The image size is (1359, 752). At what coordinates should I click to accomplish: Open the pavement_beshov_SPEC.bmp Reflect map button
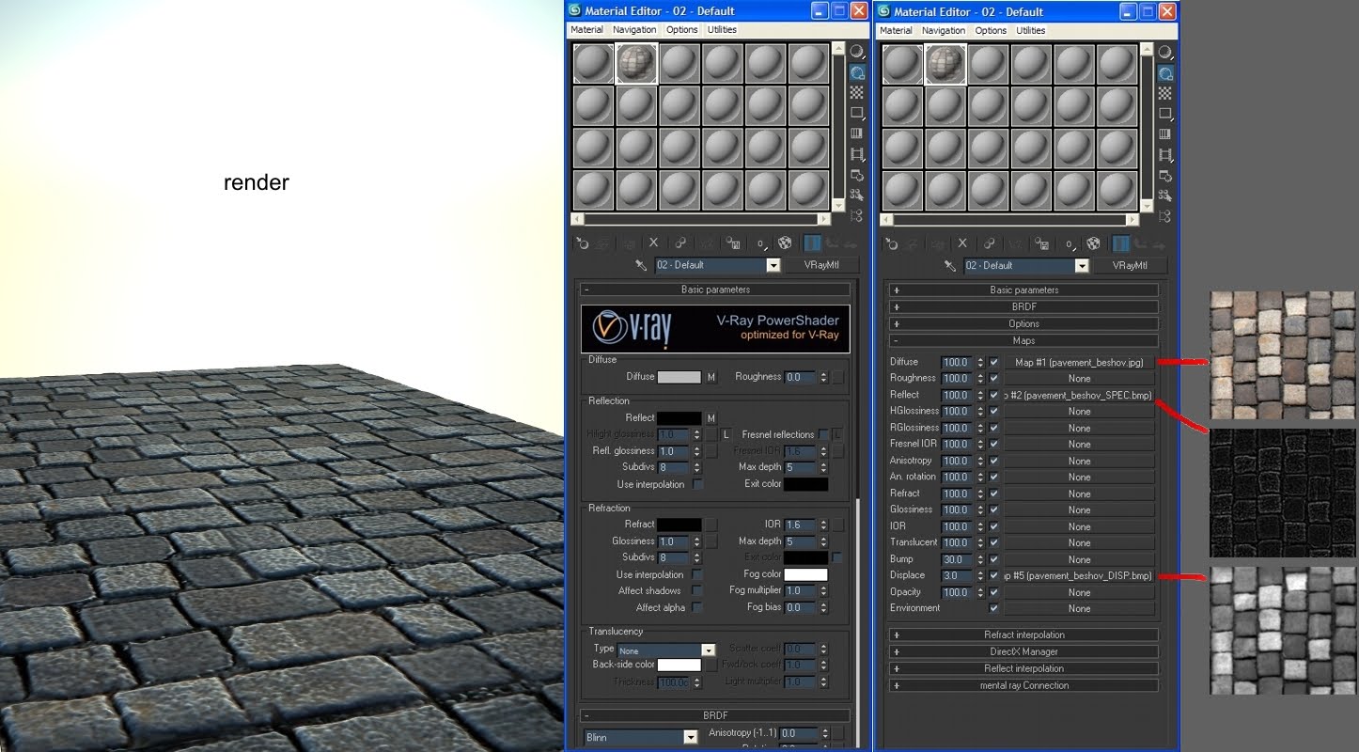click(1079, 395)
